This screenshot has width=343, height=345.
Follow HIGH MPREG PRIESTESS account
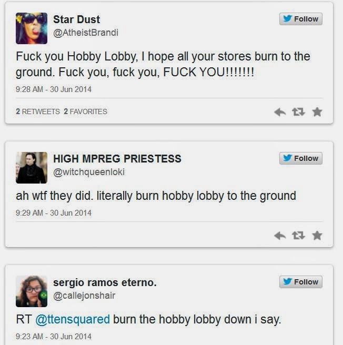300,158
